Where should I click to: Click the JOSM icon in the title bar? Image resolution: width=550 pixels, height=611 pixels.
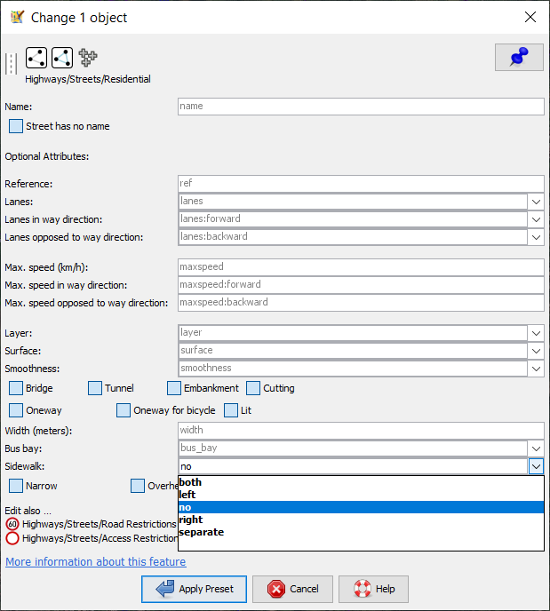pos(17,17)
